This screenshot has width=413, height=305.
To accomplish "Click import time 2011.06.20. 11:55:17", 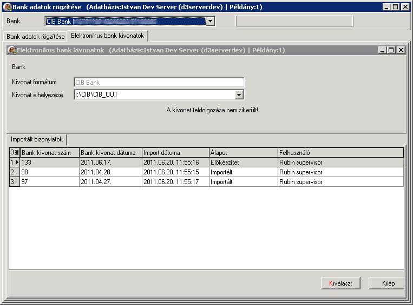I will [175, 182].
